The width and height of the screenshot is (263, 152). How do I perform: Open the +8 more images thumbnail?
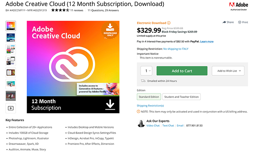click(11, 96)
